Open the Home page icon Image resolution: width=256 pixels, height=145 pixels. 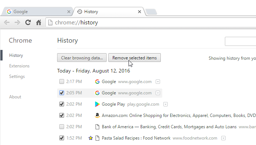39,23
